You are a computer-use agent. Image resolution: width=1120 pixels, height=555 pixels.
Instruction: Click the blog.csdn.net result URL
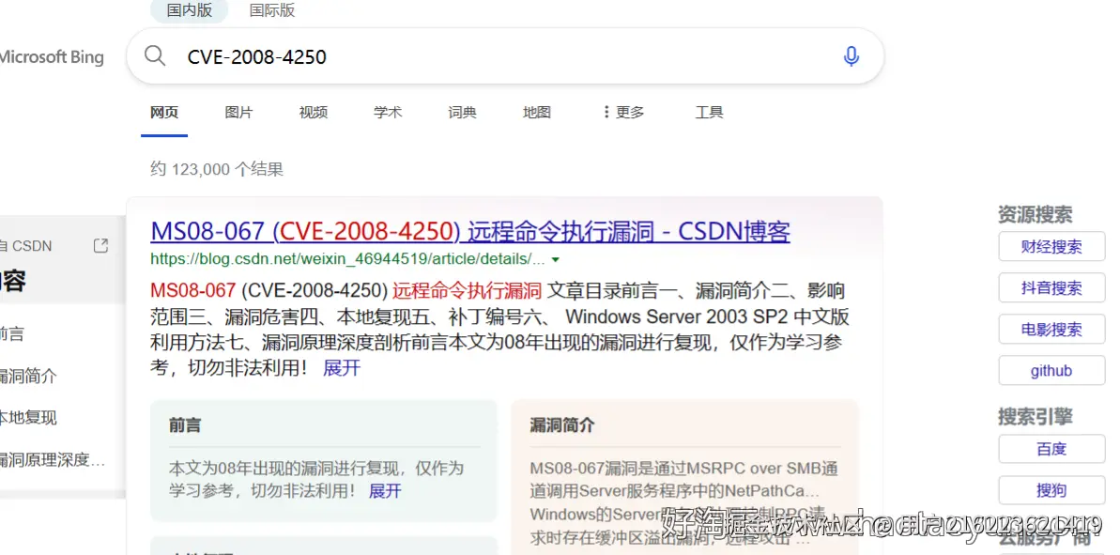tap(347, 258)
